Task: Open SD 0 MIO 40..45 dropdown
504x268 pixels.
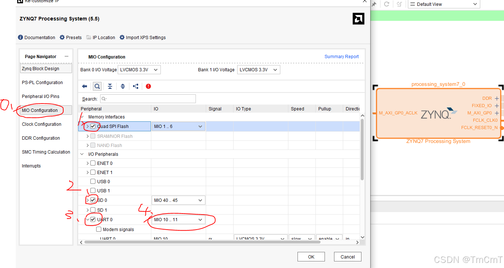Action: (179, 200)
